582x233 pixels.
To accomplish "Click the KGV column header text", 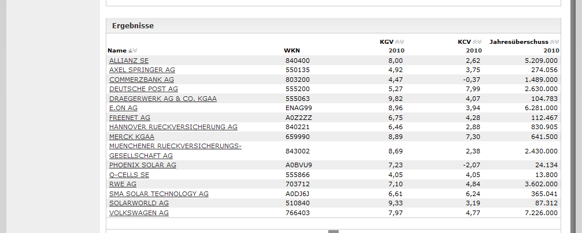I will click(x=387, y=42).
